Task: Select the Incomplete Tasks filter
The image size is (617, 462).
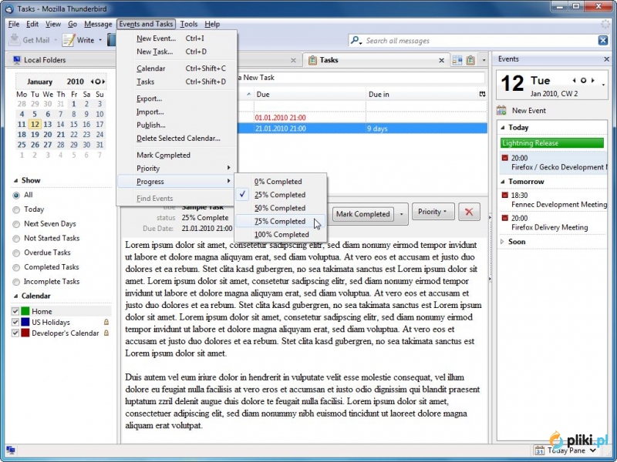Action: click(16, 282)
